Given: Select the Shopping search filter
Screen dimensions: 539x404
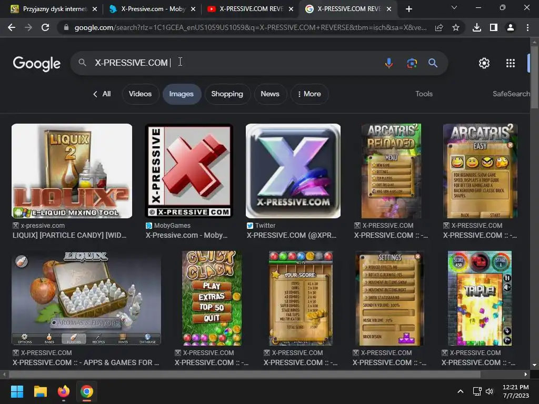Looking at the screenshot, I should 227,94.
